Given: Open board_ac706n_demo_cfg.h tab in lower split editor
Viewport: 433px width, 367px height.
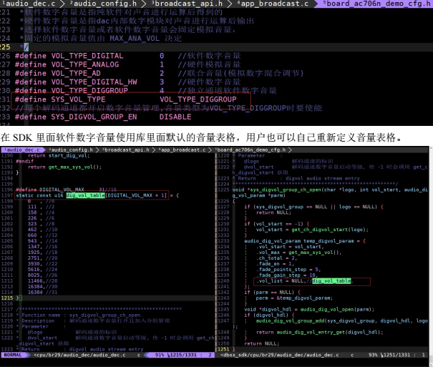Looking at the screenshot, I should click(x=250, y=150).
